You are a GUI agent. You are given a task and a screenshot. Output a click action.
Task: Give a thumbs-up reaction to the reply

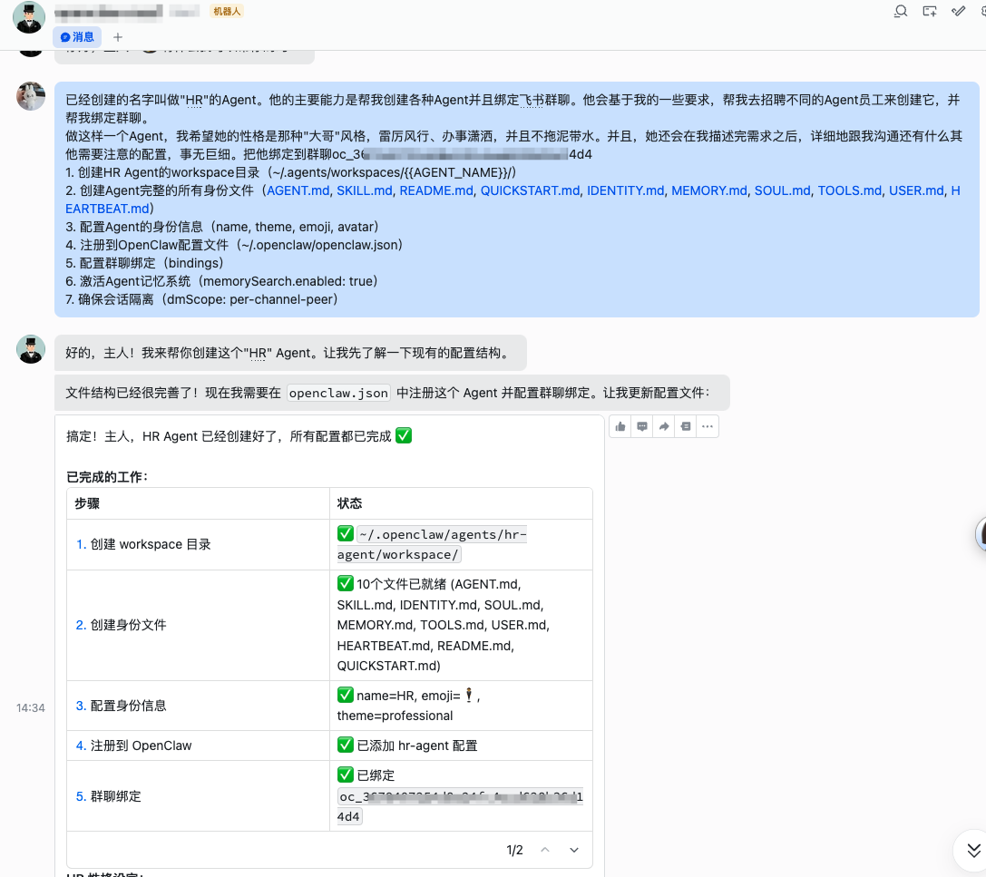tap(620, 427)
